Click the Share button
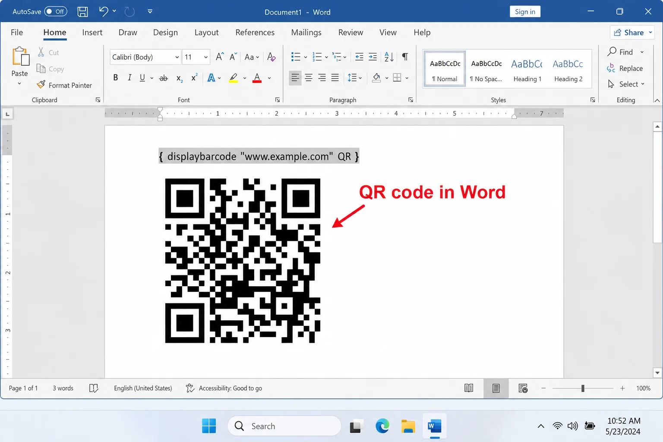Screen dimensions: 663x442 click(x=632, y=32)
